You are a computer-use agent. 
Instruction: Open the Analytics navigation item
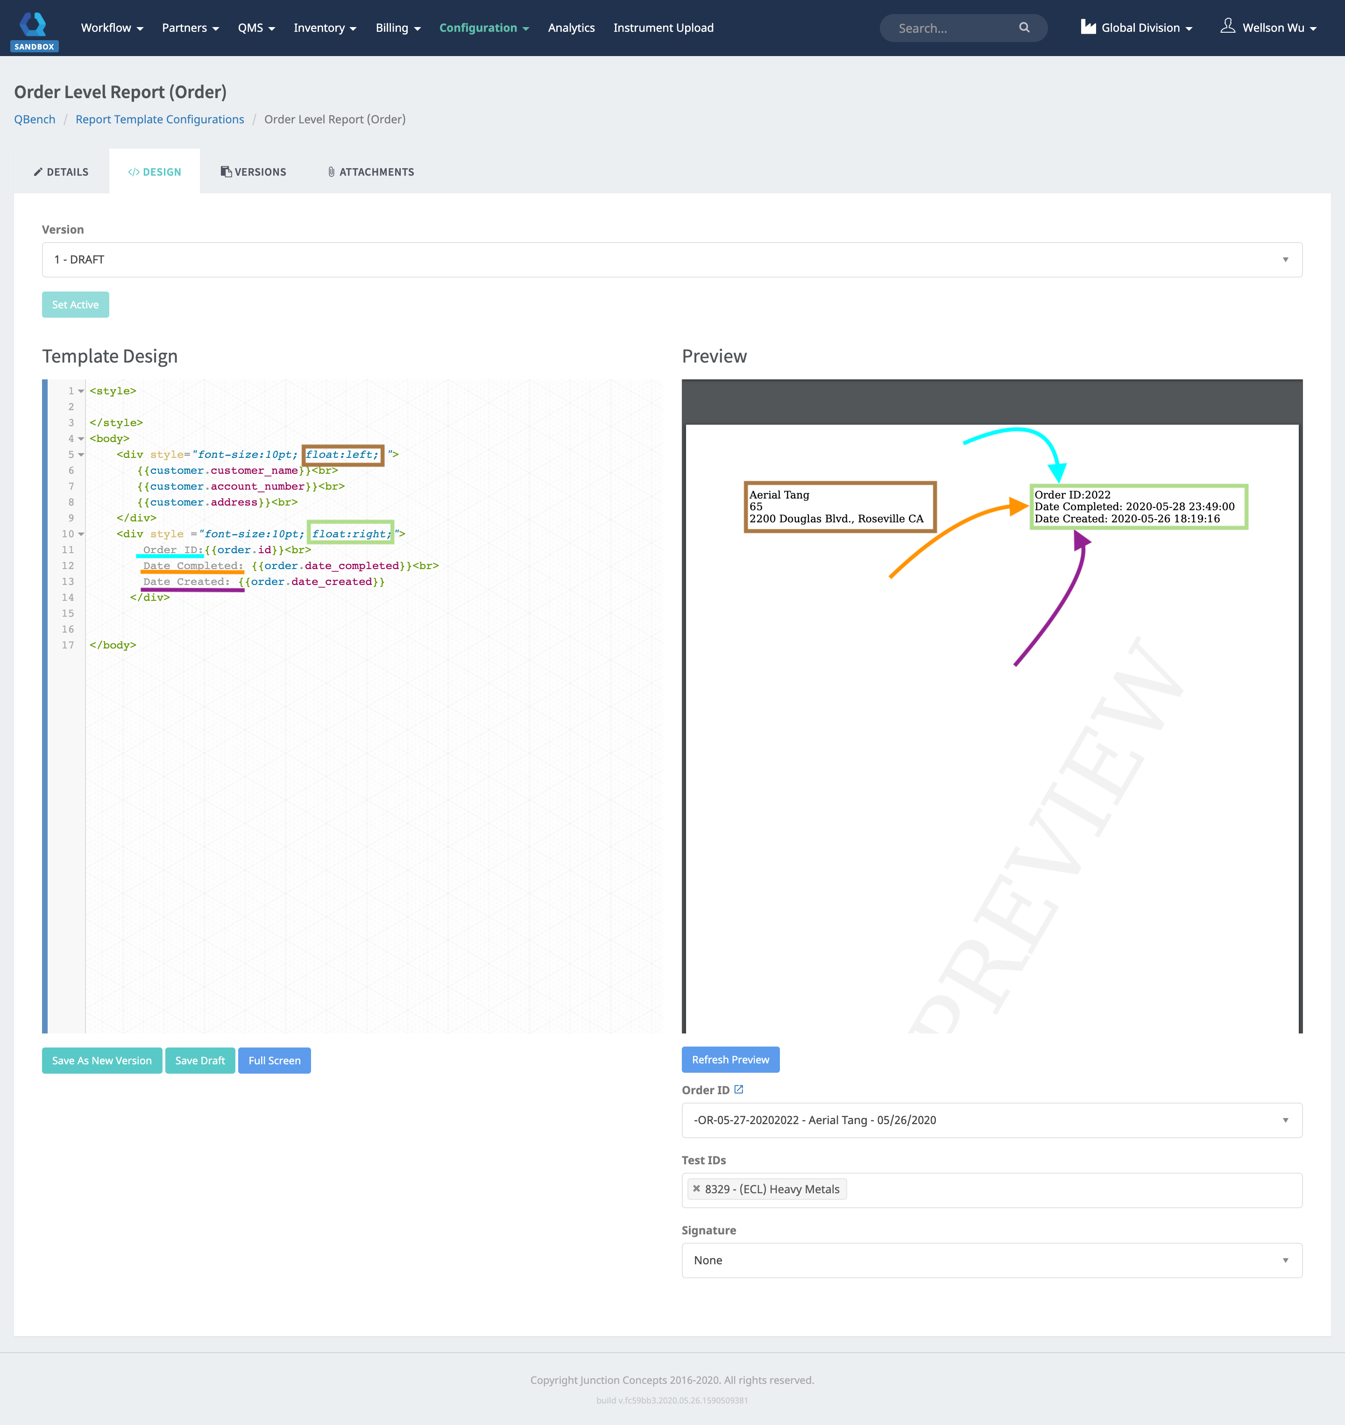pos(571,27)
